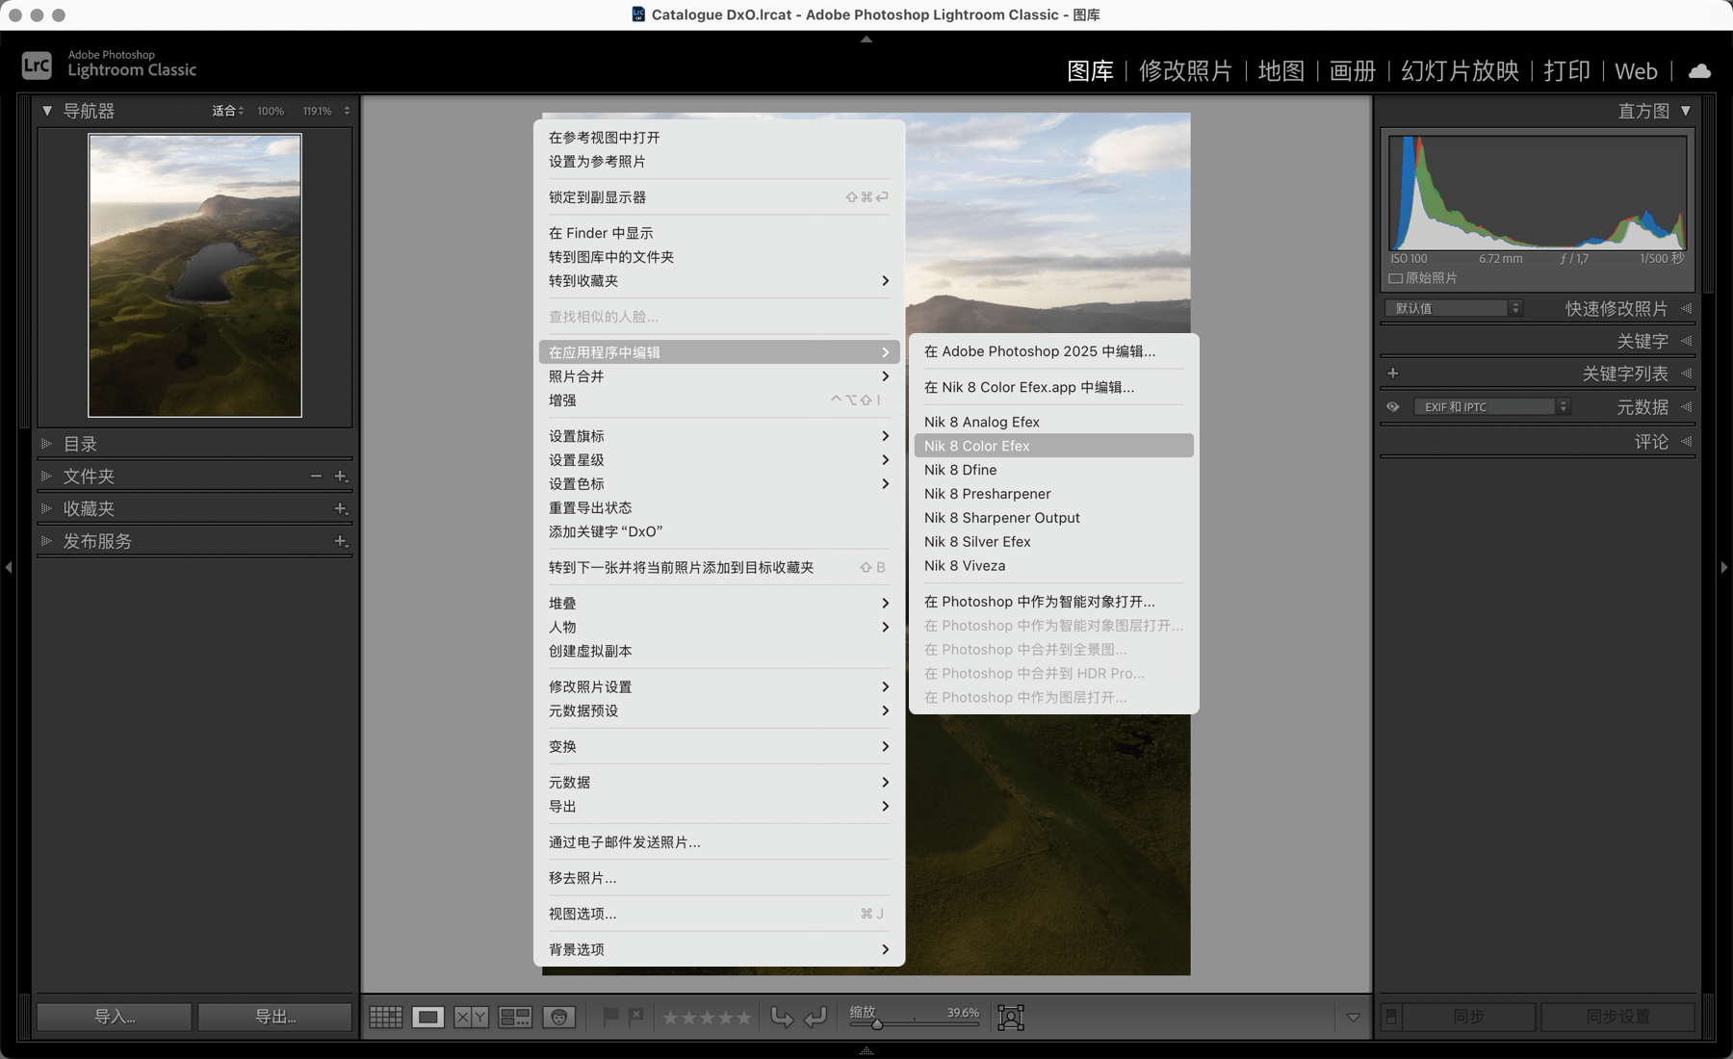
Task: Toggle the sync lock switch icon
Action: tap(1391, 1017)
